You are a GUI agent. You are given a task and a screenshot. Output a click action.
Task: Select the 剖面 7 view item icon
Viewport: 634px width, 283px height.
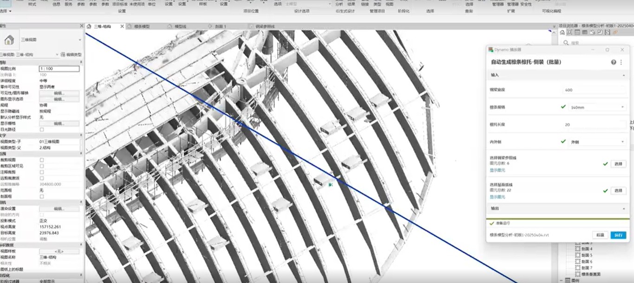578,268
